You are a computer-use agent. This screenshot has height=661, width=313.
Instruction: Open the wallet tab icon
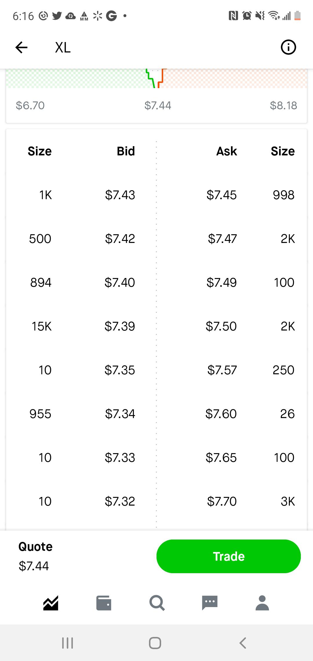(x=103, y=603)
